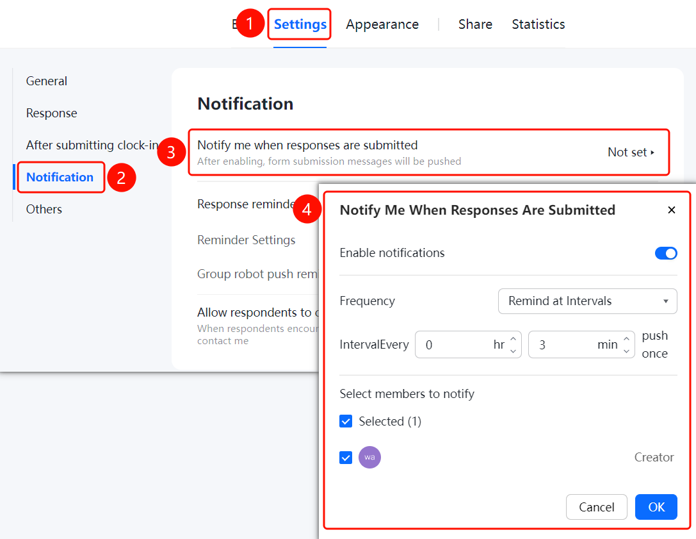Click the wa member avatar
The height and width of the screenshot is (539, 696).
(369, 457)
